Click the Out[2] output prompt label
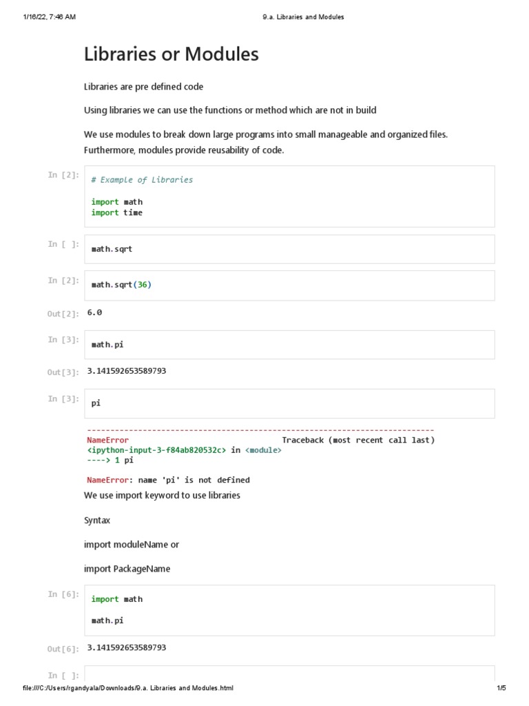This screenshot has width=529, height=706. coord(63,314)
